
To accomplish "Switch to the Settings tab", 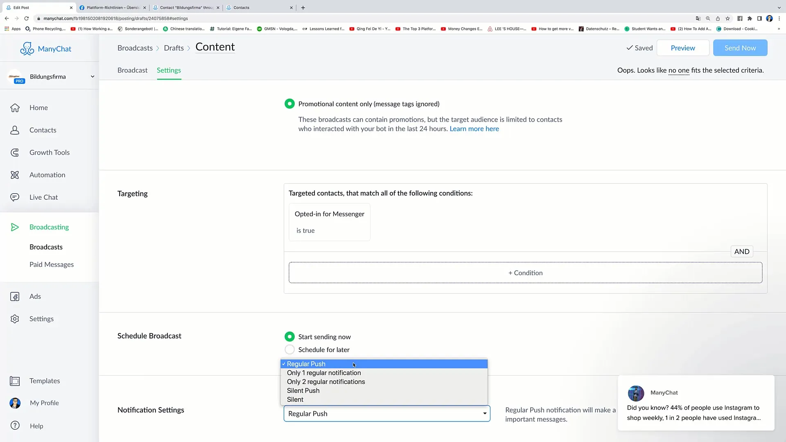I will [x=169, y=70].
